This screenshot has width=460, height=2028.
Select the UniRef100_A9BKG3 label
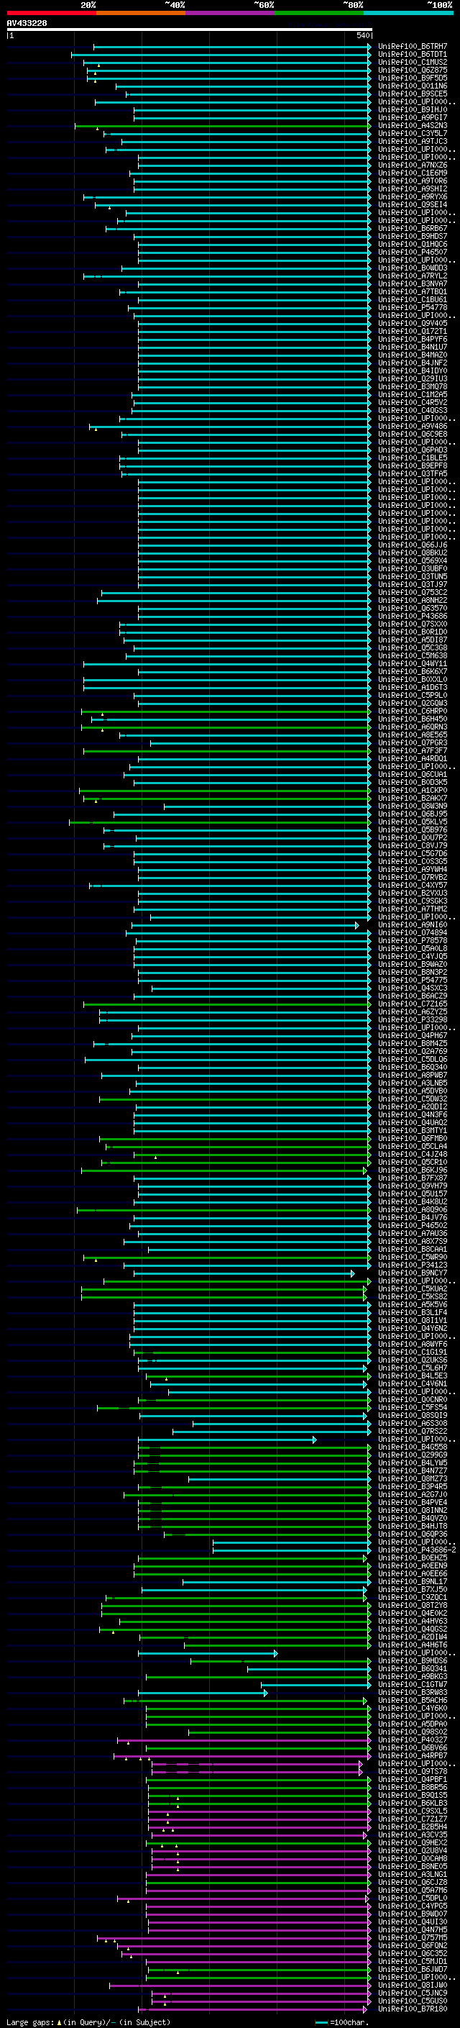[412, 1676]
